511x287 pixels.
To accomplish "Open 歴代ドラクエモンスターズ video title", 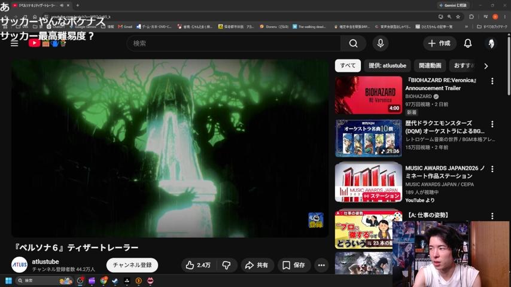I will [445, 127].
